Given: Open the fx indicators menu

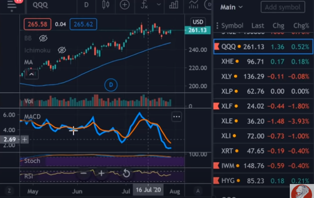Looking at the screenshot, I should point(144,5).
